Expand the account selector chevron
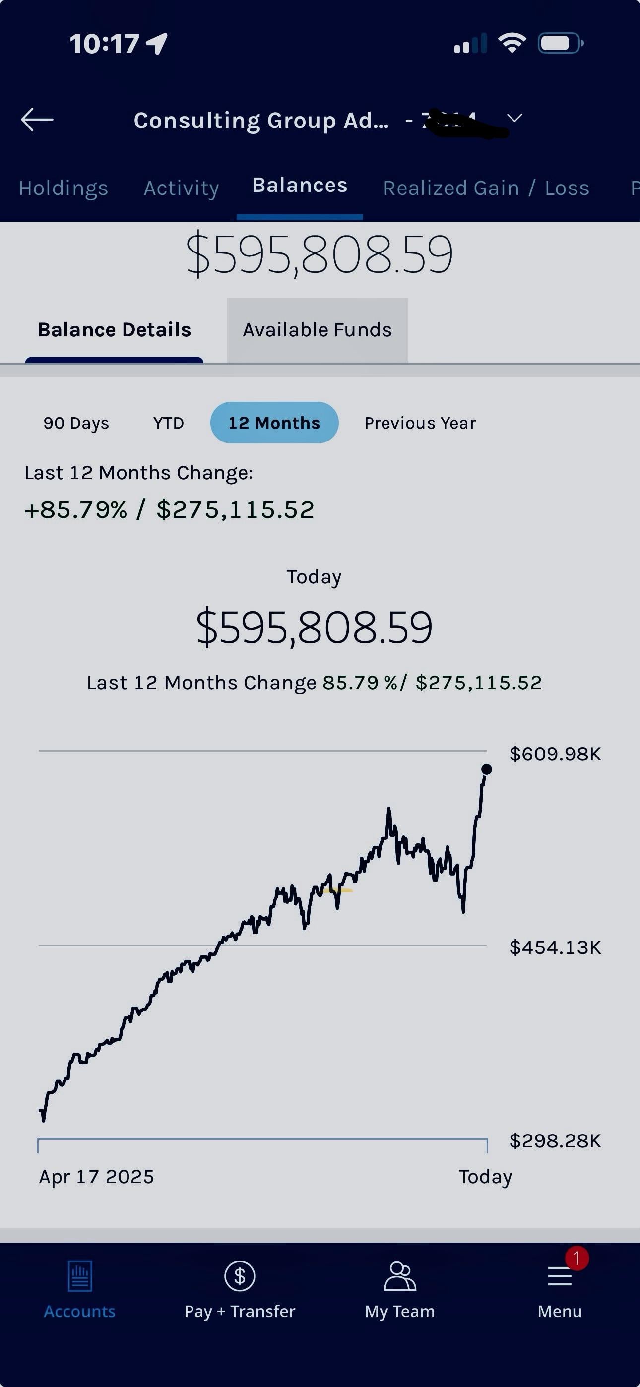 pyautogui.click(x=515, y=118)
